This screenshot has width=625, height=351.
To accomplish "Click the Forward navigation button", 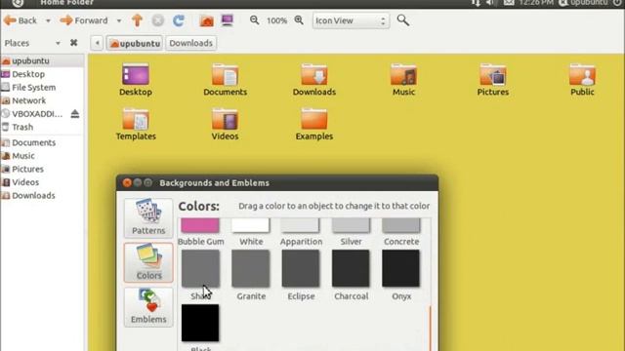I will [84, 20].
